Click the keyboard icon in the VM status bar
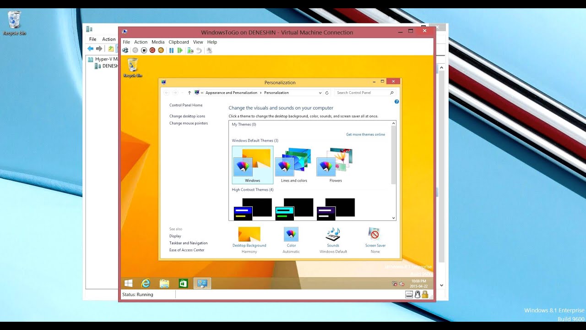 (409, 294)
